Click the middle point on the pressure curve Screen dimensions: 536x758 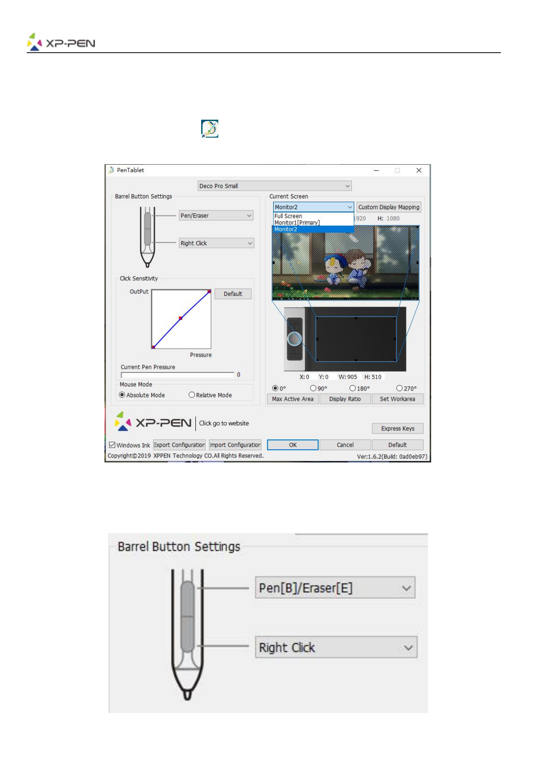pyautogui.click(x=180, y=318)
